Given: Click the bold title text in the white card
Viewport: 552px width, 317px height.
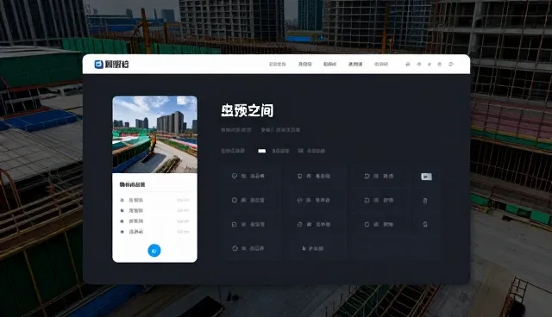Looking at the screenshot, I should point(132,184).
